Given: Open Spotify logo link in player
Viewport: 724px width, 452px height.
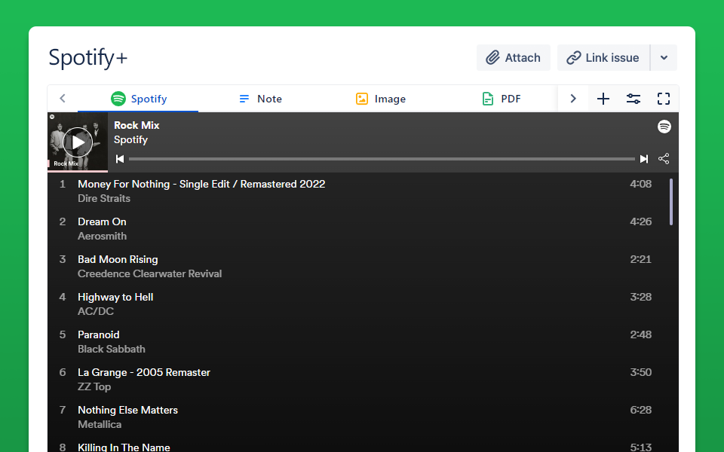Looking at the screenshot, I should point(664,127).
